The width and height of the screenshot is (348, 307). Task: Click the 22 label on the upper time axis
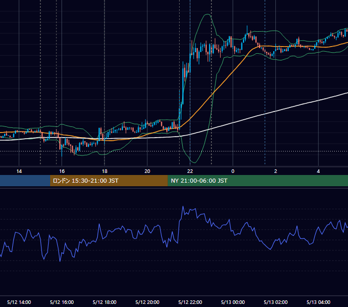coord(190,171)
